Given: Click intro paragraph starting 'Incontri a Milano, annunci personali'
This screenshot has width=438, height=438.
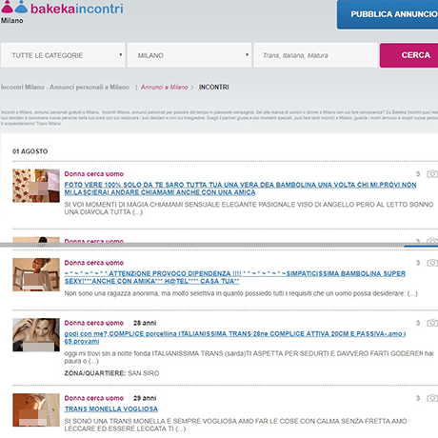Looking at the screenshot, I should point(219,118).
